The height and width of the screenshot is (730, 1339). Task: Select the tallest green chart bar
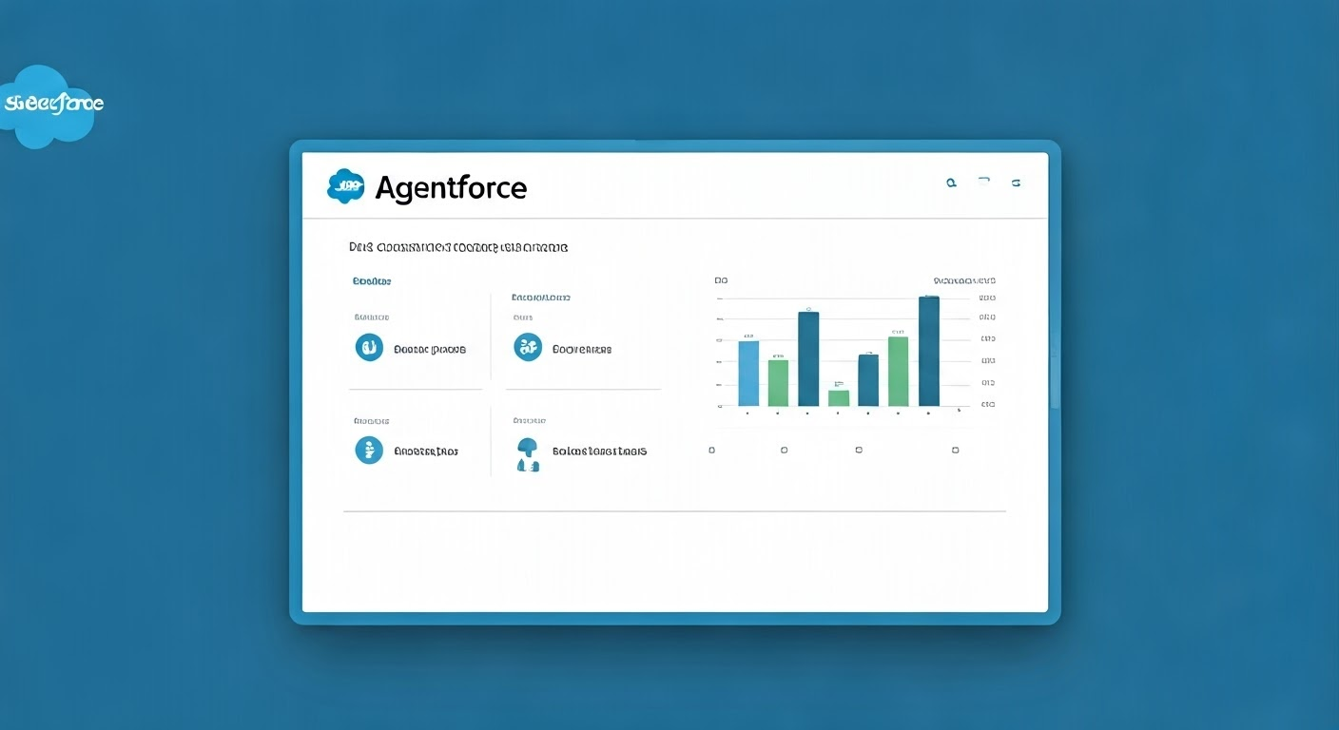coord(898,371)
